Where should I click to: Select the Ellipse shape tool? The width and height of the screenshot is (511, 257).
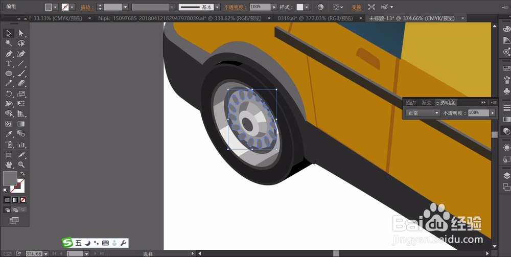pyautogui.click(x=9, y=74)
